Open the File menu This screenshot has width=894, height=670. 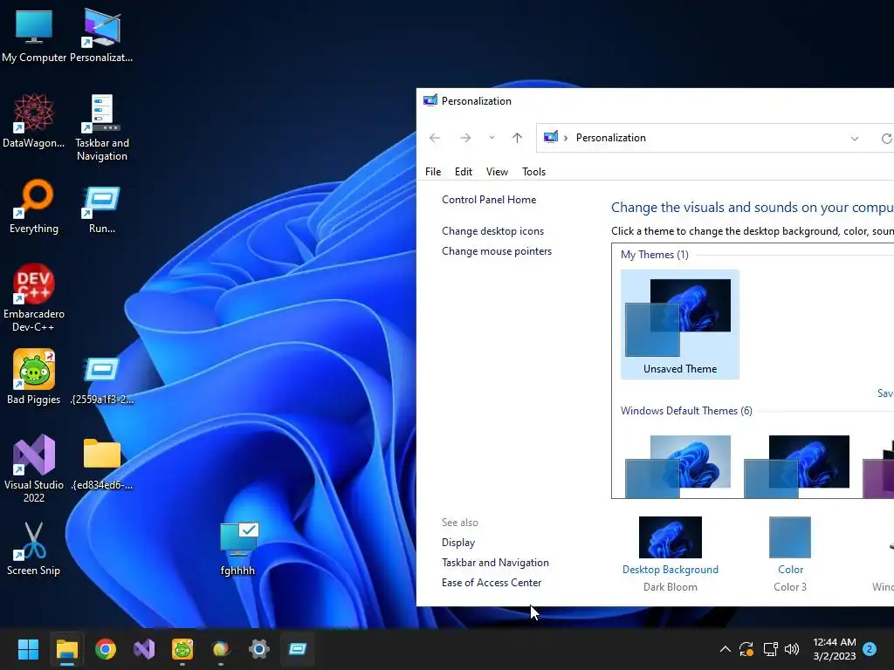point(433,172)
